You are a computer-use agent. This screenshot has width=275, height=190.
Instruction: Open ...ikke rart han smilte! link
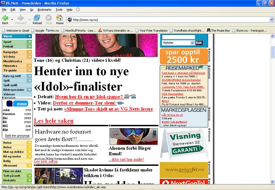126,160
